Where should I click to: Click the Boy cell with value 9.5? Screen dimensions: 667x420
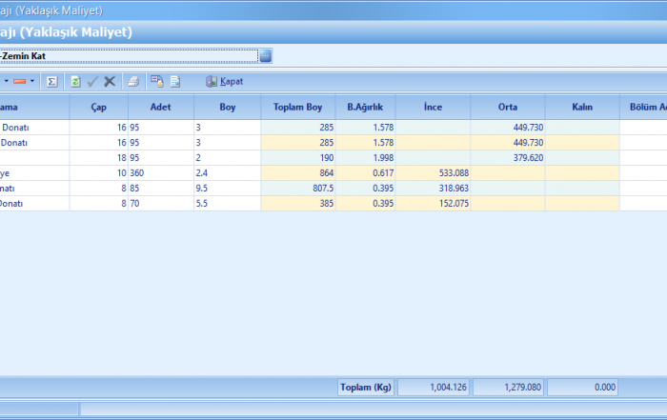click(227, 188)
